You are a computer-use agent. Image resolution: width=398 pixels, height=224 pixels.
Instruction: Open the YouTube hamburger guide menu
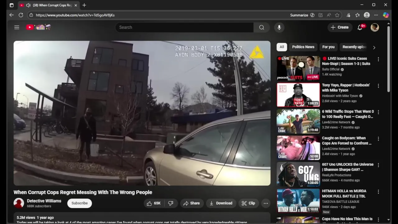click(17, 27)
